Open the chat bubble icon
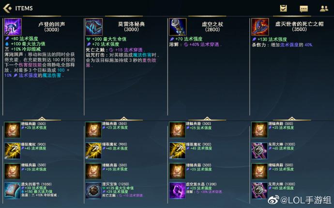The width and height of the screenshot is (334, 208). tap(304, 9)
